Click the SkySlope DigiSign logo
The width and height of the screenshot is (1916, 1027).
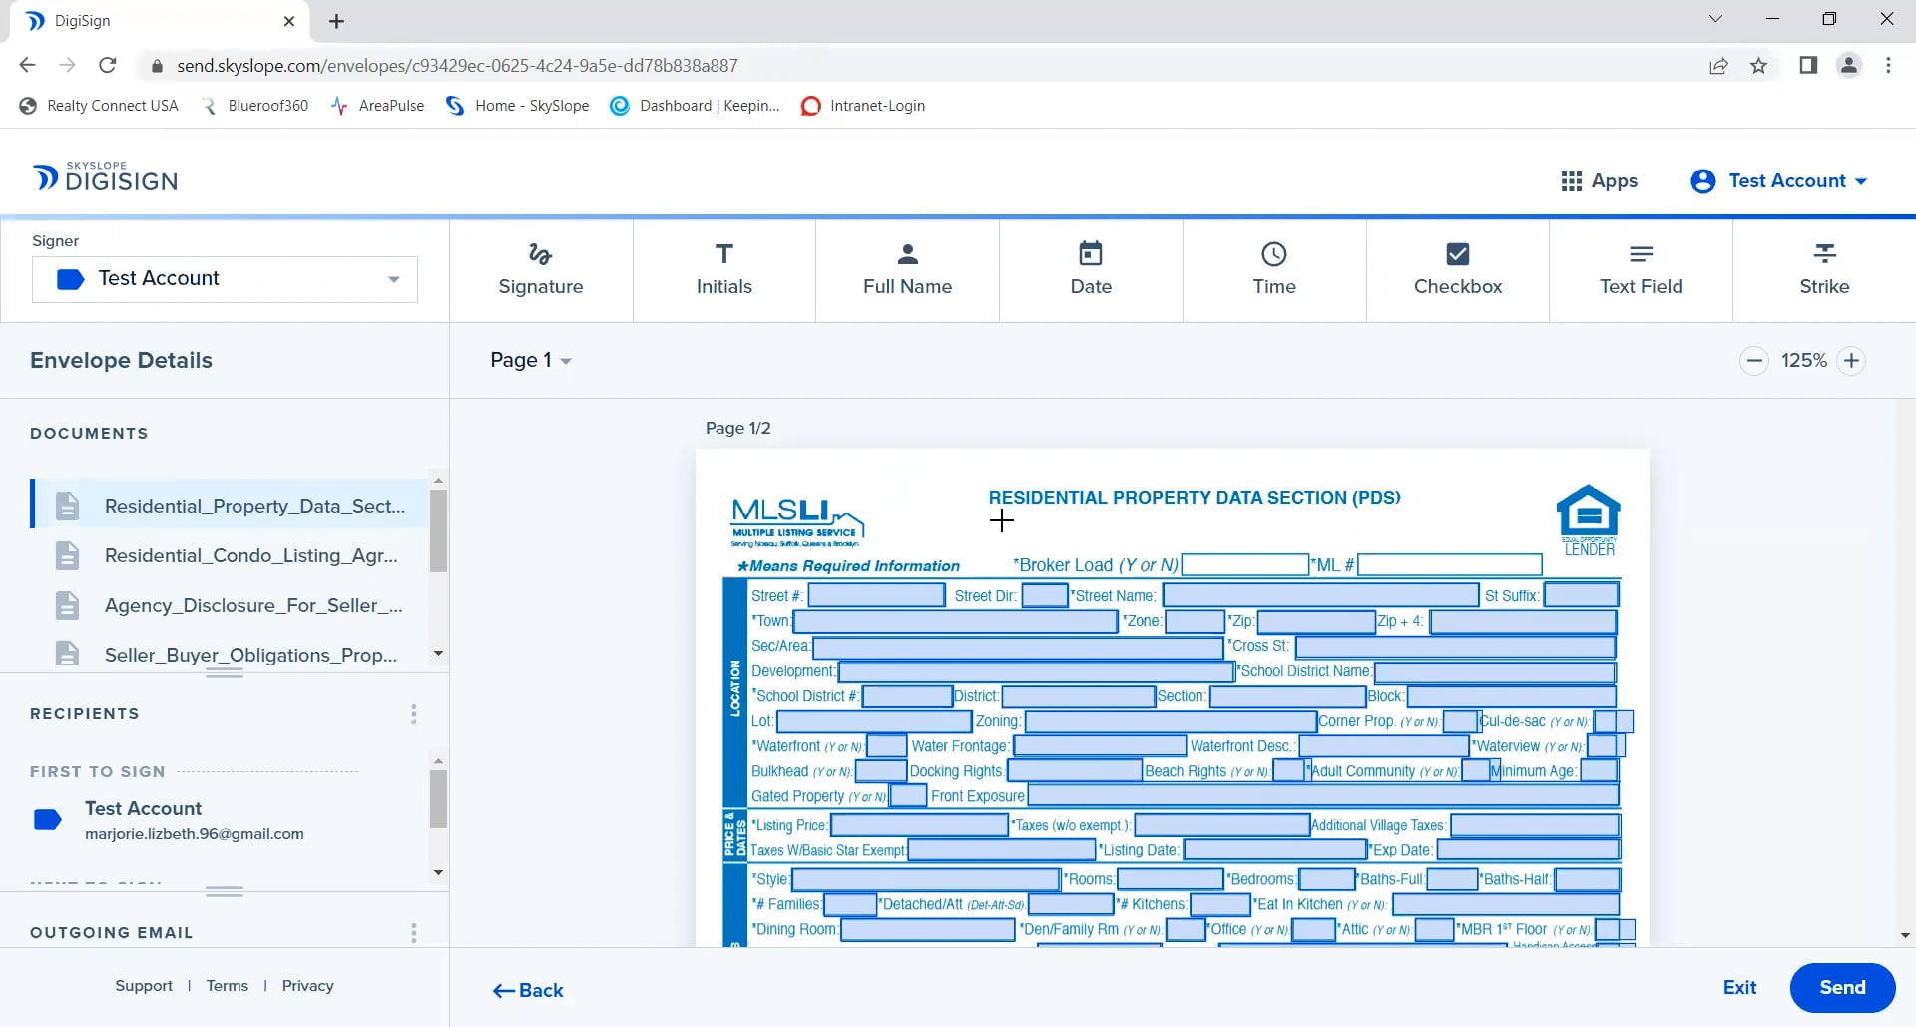106,176
